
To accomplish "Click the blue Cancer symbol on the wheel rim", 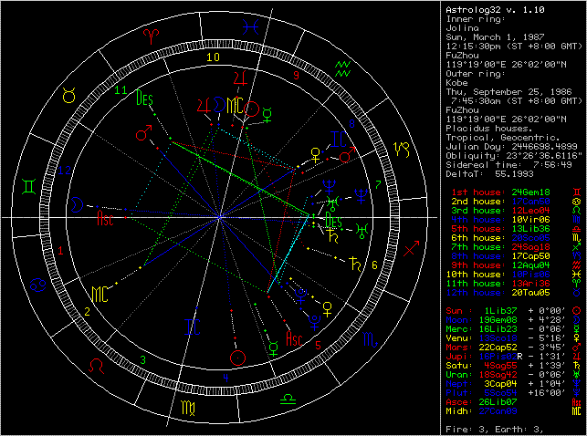I will 37,283.
